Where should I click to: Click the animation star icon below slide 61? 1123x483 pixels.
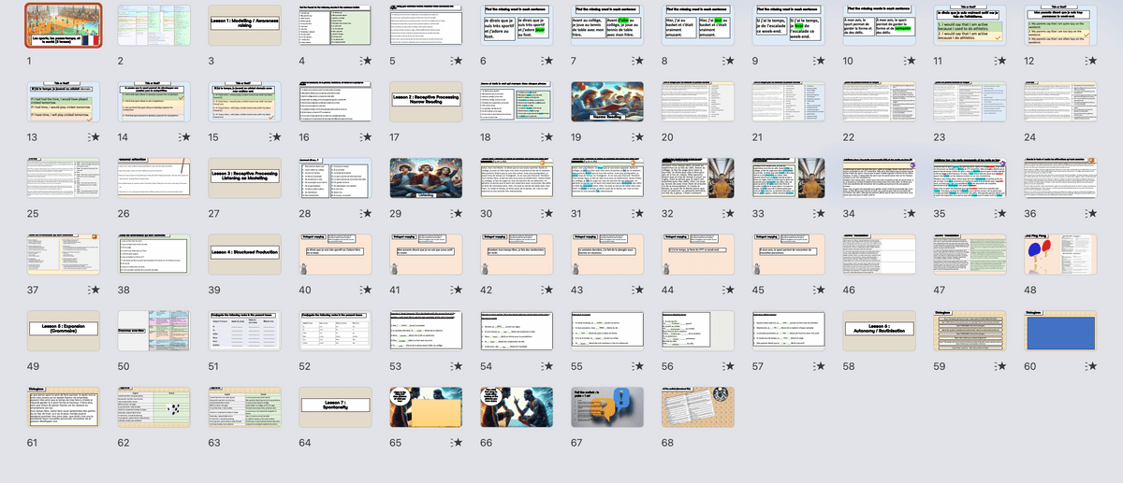coord(94,443)
